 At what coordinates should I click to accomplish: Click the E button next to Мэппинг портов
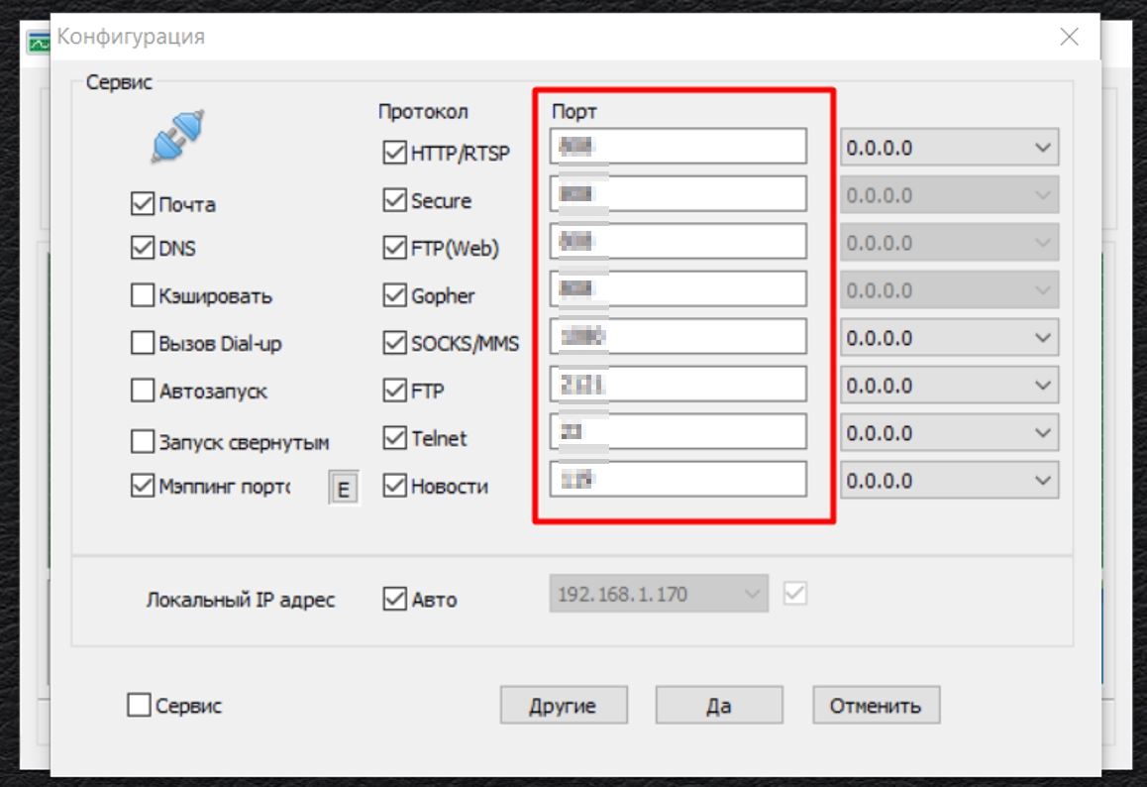[x=343, y=489]
